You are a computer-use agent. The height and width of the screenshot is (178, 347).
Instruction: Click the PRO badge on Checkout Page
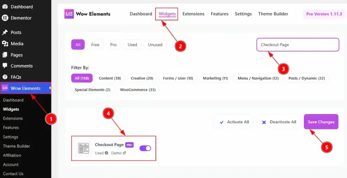pyautogui.click(x=129, y=145)
